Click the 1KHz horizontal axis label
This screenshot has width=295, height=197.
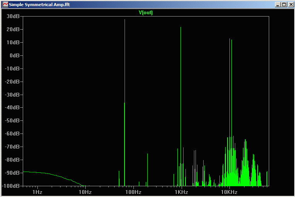click(x=181, y=192)
